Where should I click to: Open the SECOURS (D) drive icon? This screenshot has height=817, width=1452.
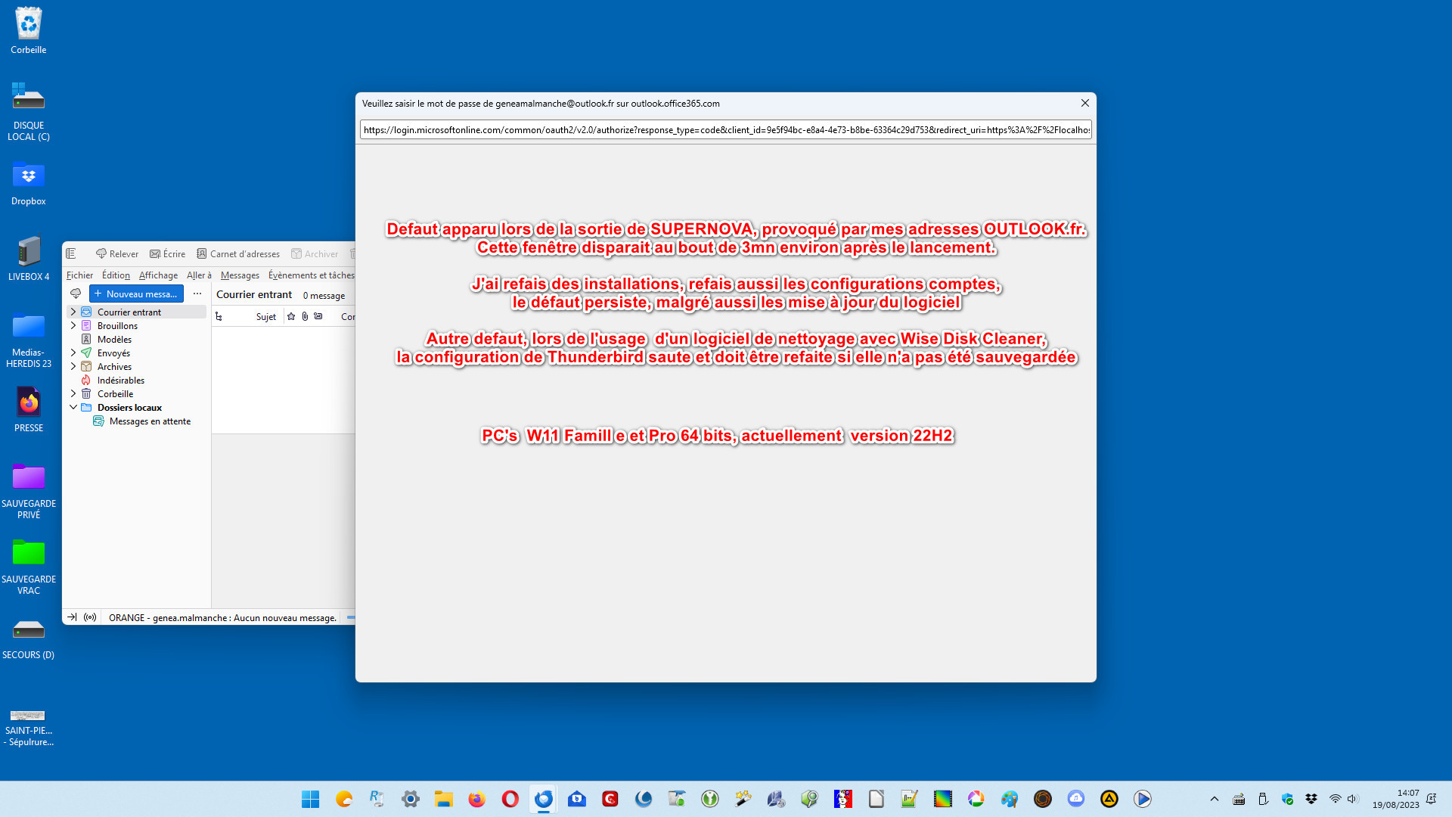pos(29,638)
